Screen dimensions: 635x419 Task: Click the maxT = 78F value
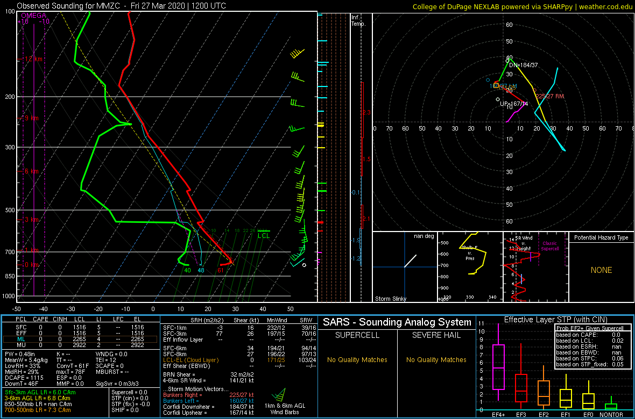click(x=72, y=371)
